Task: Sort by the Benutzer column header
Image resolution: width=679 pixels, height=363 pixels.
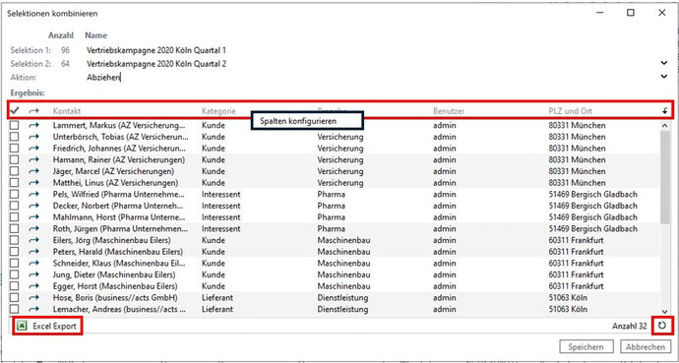Action: pyautogui.click(x=449, y=111)
